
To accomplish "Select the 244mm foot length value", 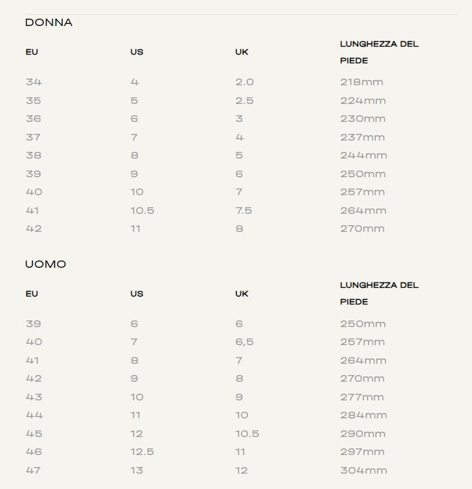I will [x=363, y=155].
